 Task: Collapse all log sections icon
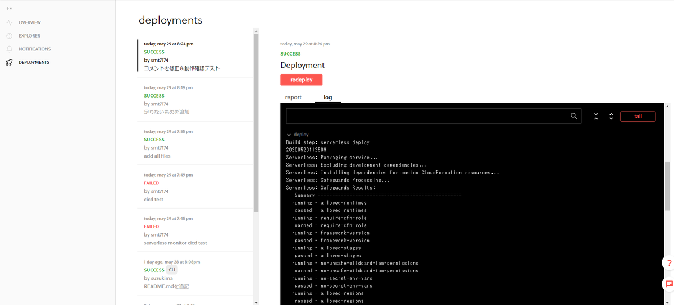point(596,117)
